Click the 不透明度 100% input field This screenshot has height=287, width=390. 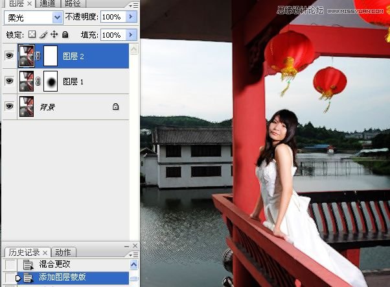pos(113,17)
